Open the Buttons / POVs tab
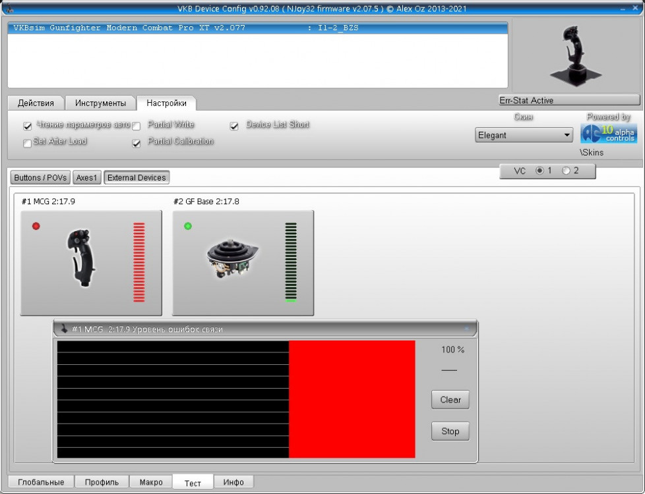645x494 pixels. 41,178
